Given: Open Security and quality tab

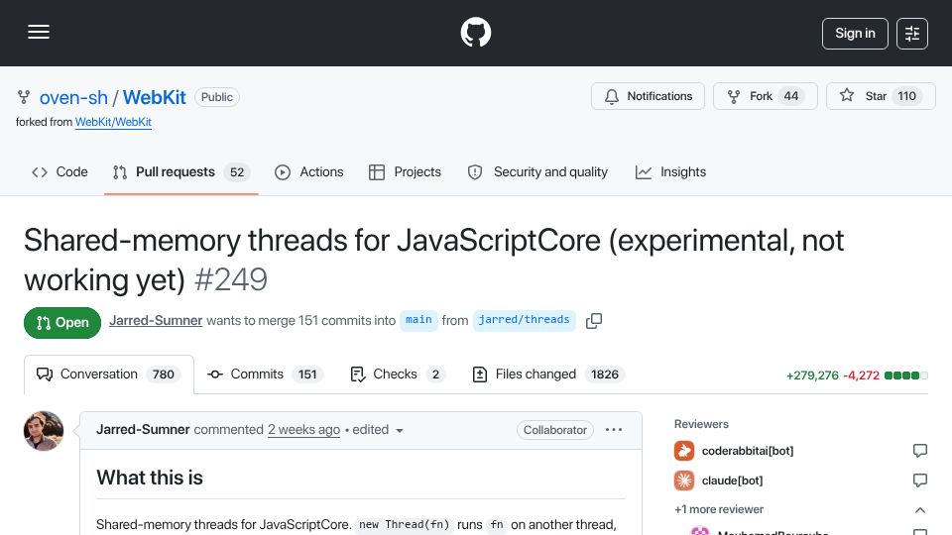Looking at the screenshot, I should click(537, 172).
